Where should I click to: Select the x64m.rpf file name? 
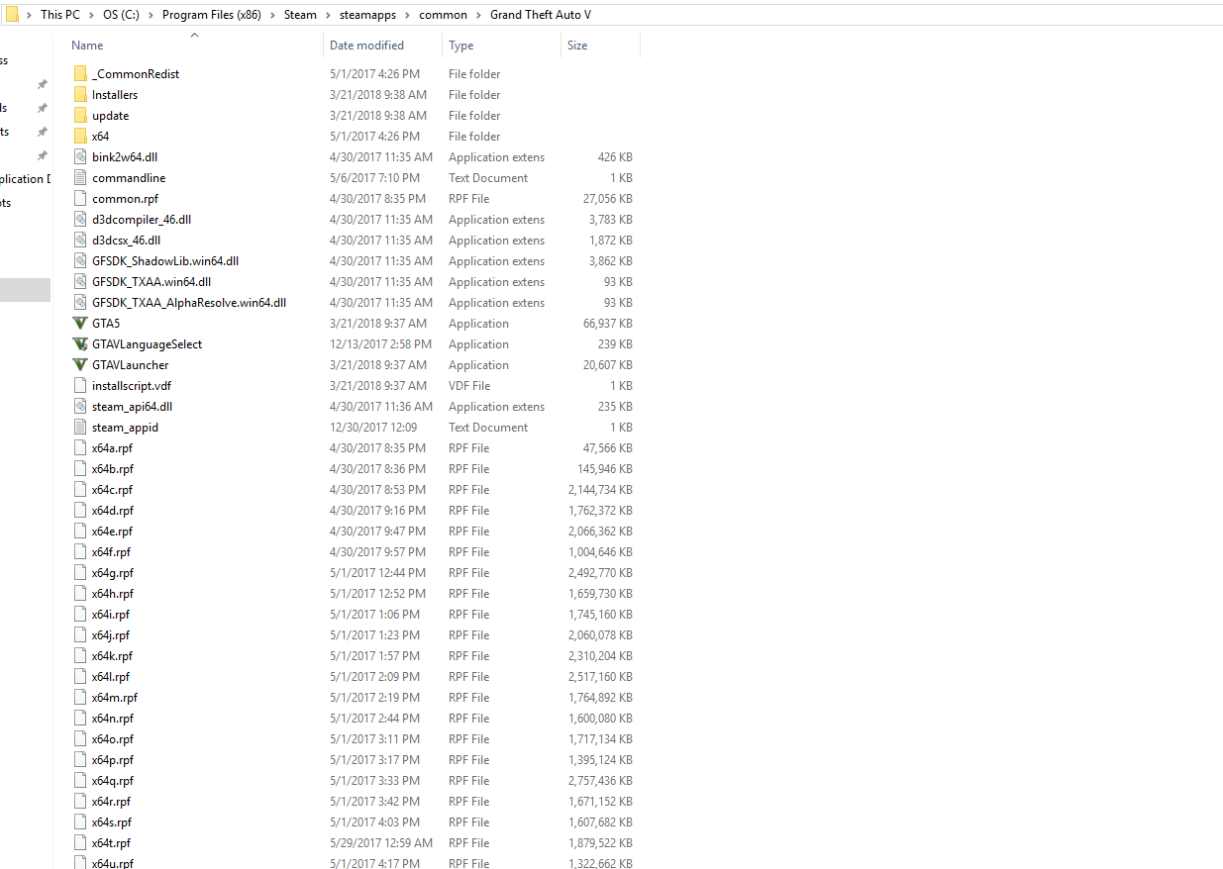[x=115, y=698]
